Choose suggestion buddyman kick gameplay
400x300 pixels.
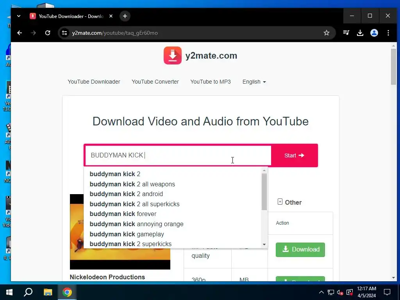(172, 234)
